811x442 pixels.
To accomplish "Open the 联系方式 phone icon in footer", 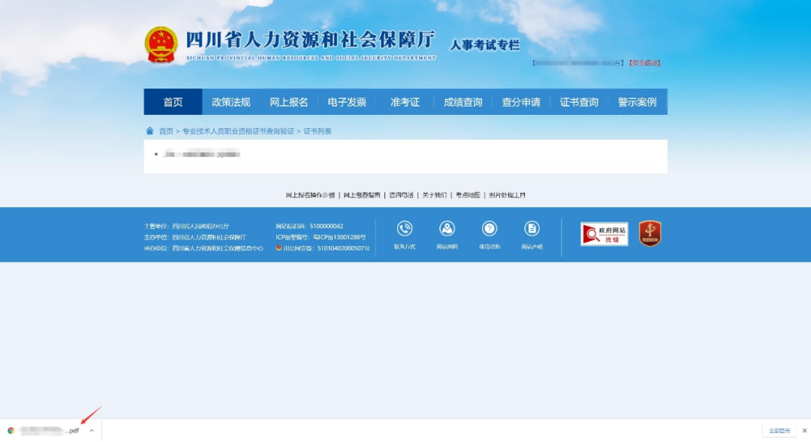I will [405, 229].
